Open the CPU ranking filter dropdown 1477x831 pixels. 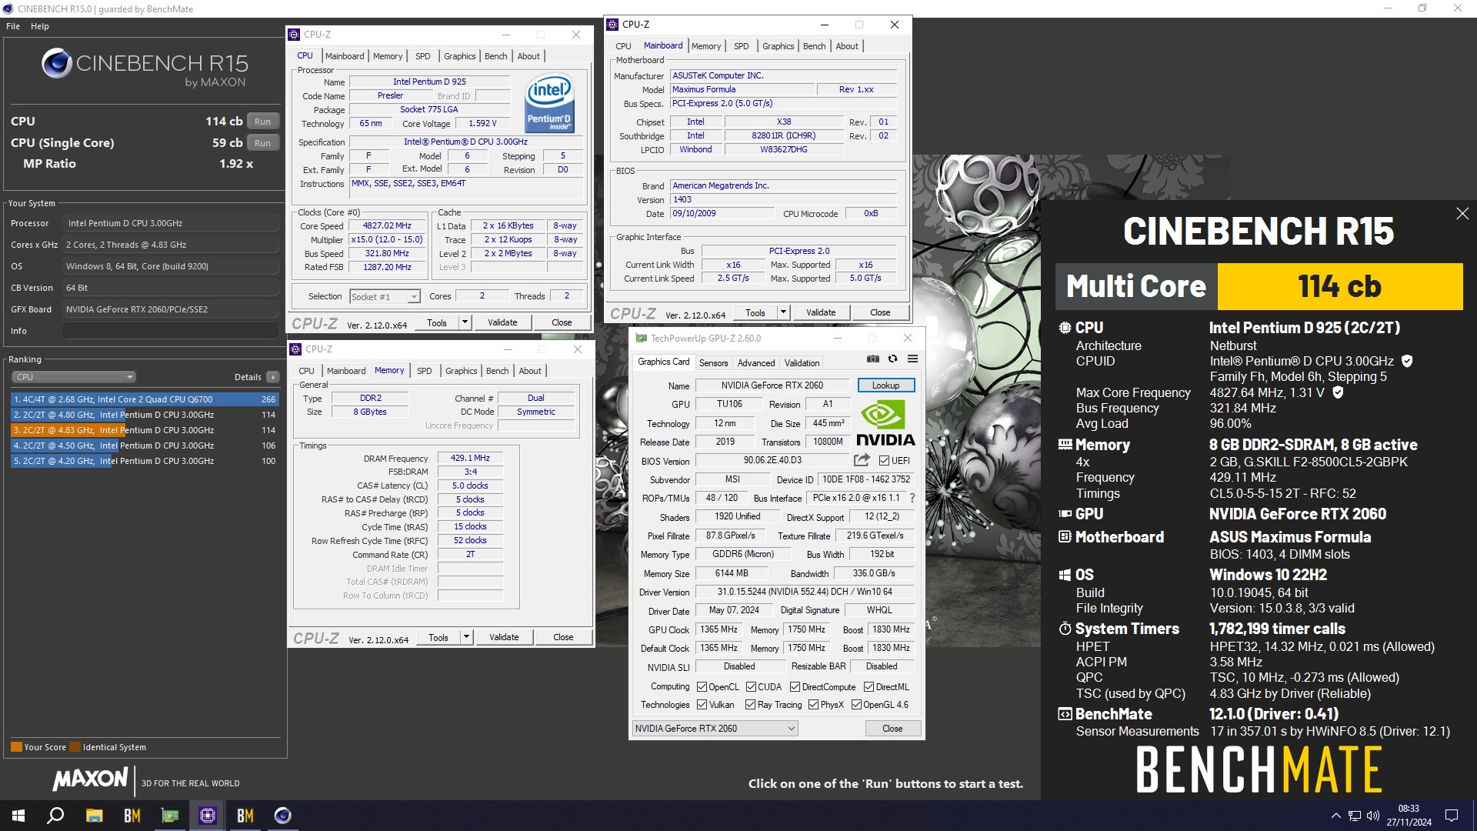coord(74,377)
